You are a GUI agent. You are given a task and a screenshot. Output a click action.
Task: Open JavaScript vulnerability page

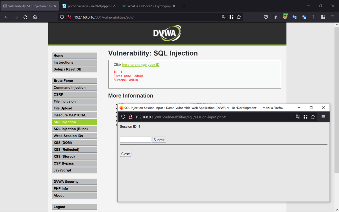tap(75, 170)
